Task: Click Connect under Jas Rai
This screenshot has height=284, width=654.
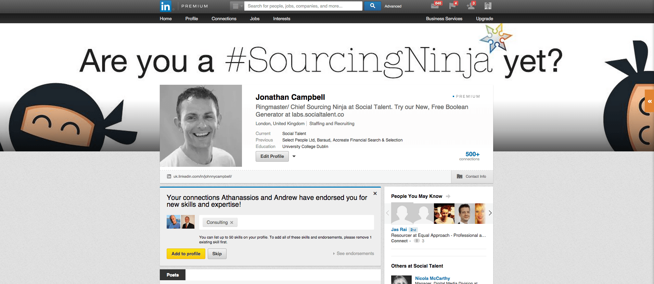Action: point(399,241)
